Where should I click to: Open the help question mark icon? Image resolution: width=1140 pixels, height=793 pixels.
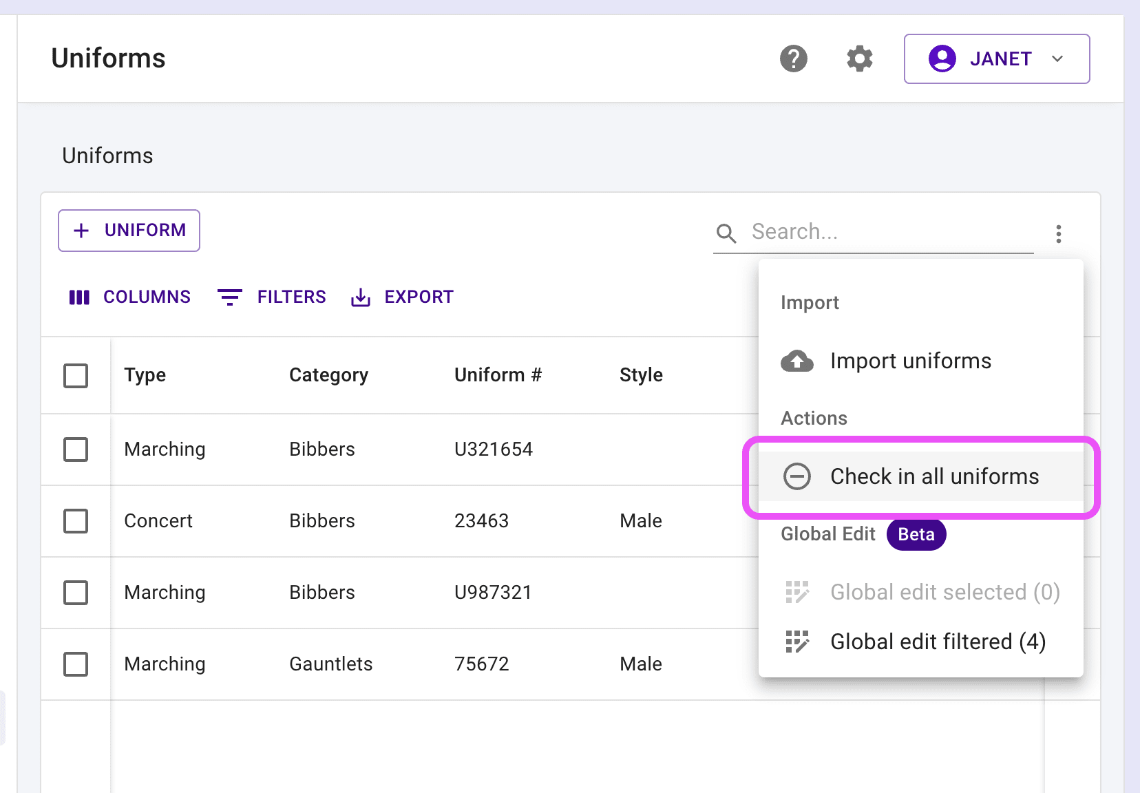point(793,59)
